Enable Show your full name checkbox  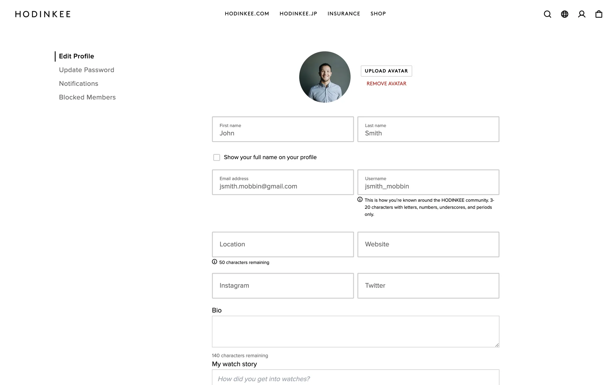(x=217, y=158)
